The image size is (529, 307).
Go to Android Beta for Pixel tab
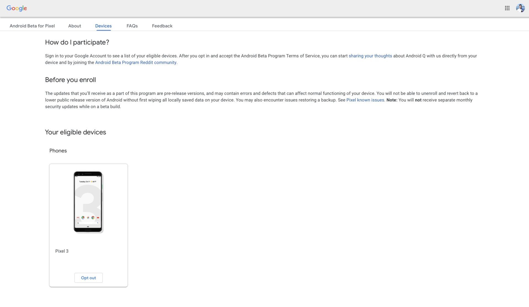pos(32,26)
